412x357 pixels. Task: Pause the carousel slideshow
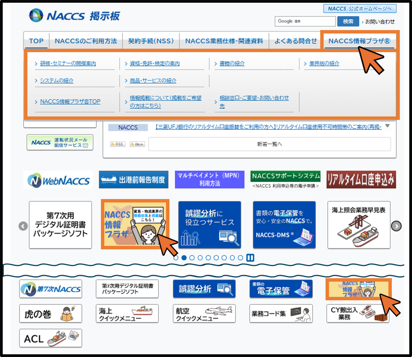pyautogui.click(x=250, y=258)
